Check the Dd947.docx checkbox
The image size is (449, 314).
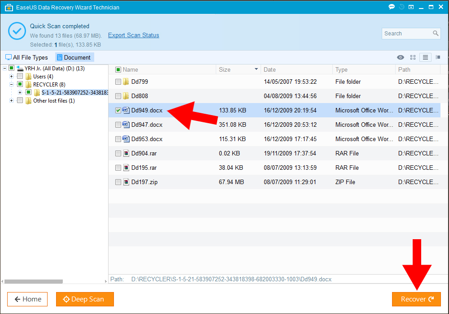(118, 125)
